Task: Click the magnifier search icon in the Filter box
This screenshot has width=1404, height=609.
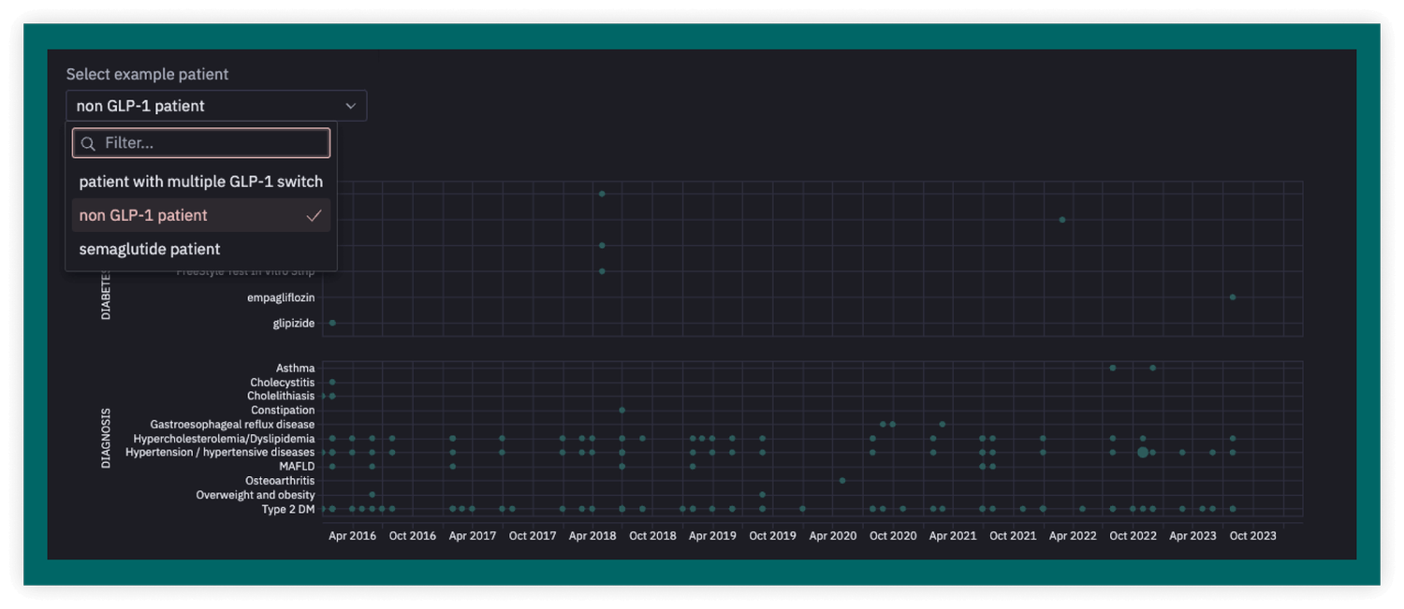Action: (x=87, y=143)
